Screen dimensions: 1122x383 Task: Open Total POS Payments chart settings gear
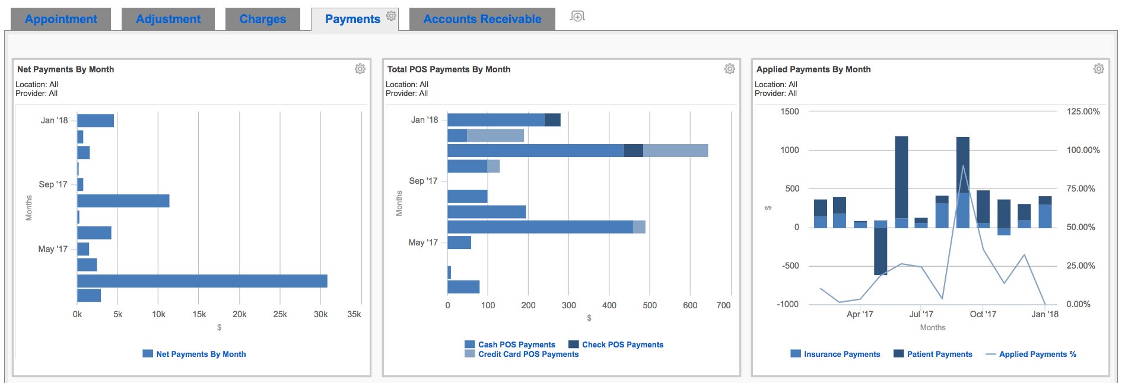pos(730,69)
